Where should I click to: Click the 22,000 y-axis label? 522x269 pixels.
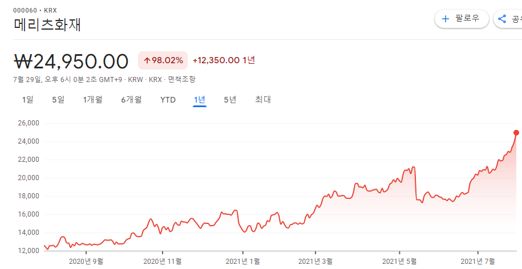tap(28, 160)
